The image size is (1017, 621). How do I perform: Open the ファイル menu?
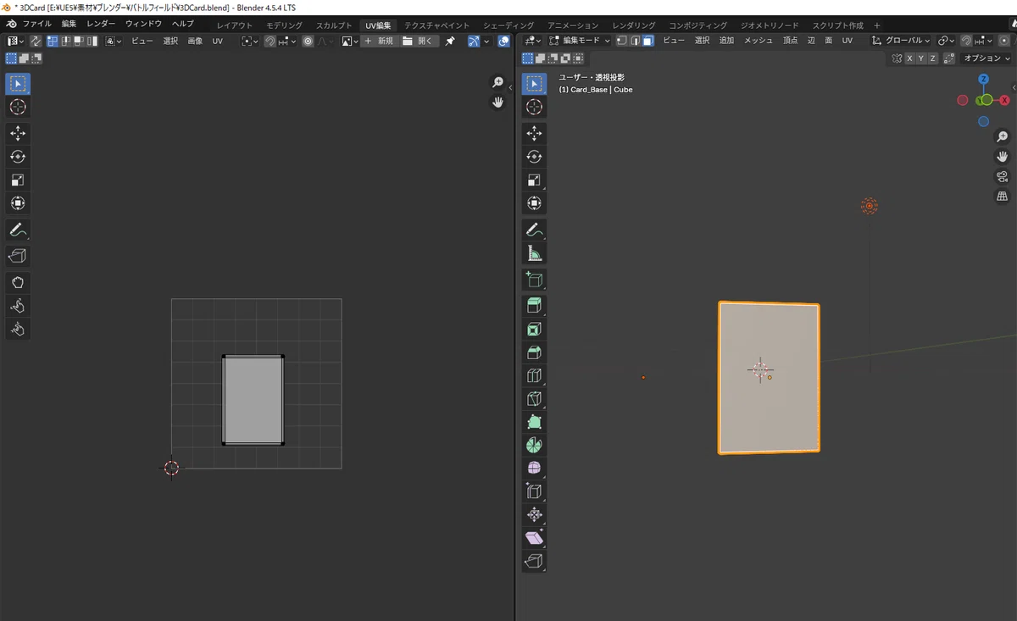(x=36, y=25)
